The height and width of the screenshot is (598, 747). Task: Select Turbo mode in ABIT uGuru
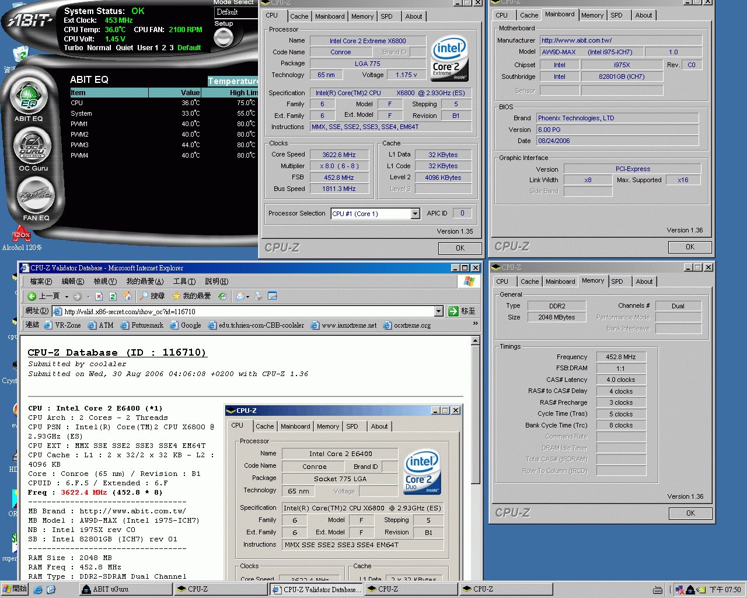(74, 48)
